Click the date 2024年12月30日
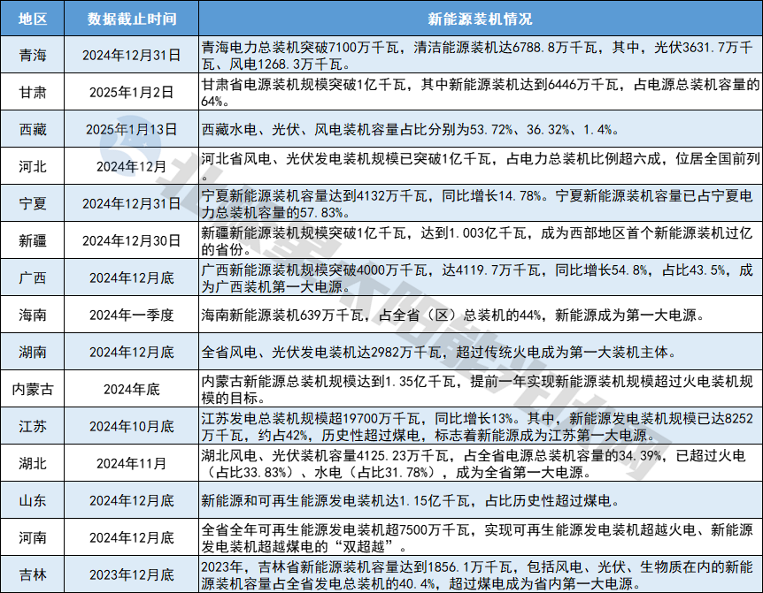This screenshot has height=593, width=763. 131,240
